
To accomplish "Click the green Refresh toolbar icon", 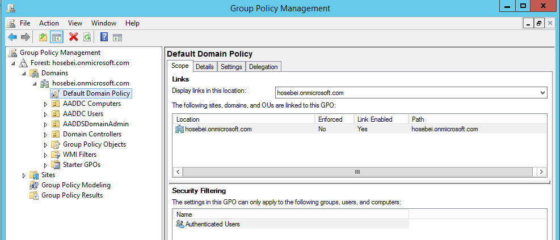I will click(x=87, y=37).
